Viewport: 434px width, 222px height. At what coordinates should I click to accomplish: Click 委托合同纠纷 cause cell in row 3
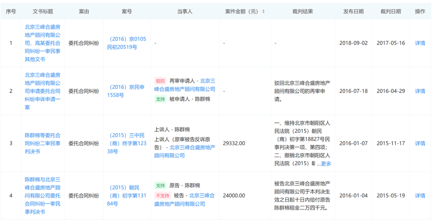point(84,143)
